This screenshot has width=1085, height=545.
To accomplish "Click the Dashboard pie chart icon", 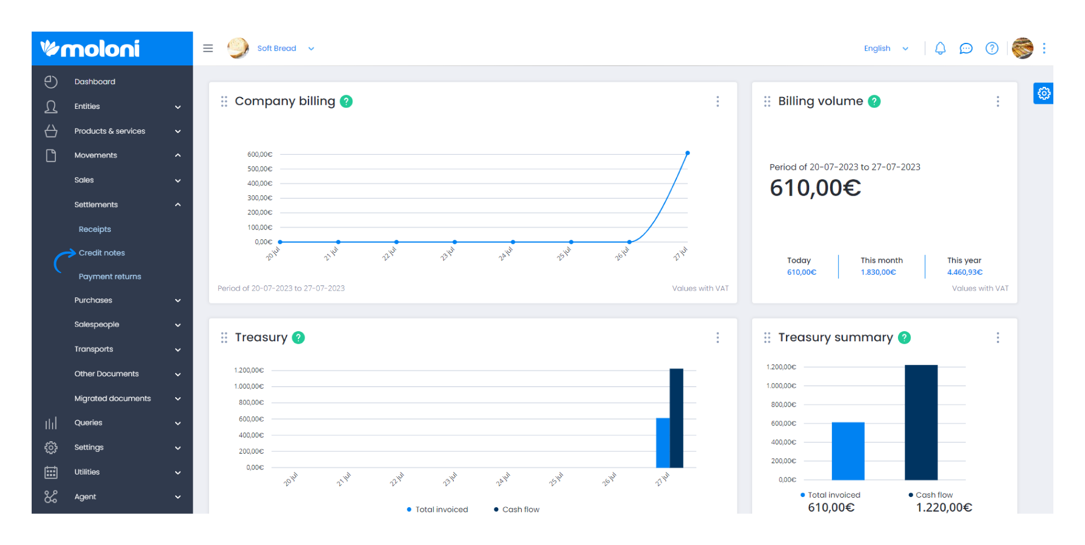I will (x=51, y=82).
